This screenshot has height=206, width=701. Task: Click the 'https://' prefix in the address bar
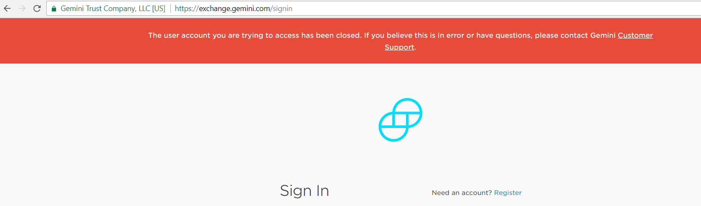point(187,8)
